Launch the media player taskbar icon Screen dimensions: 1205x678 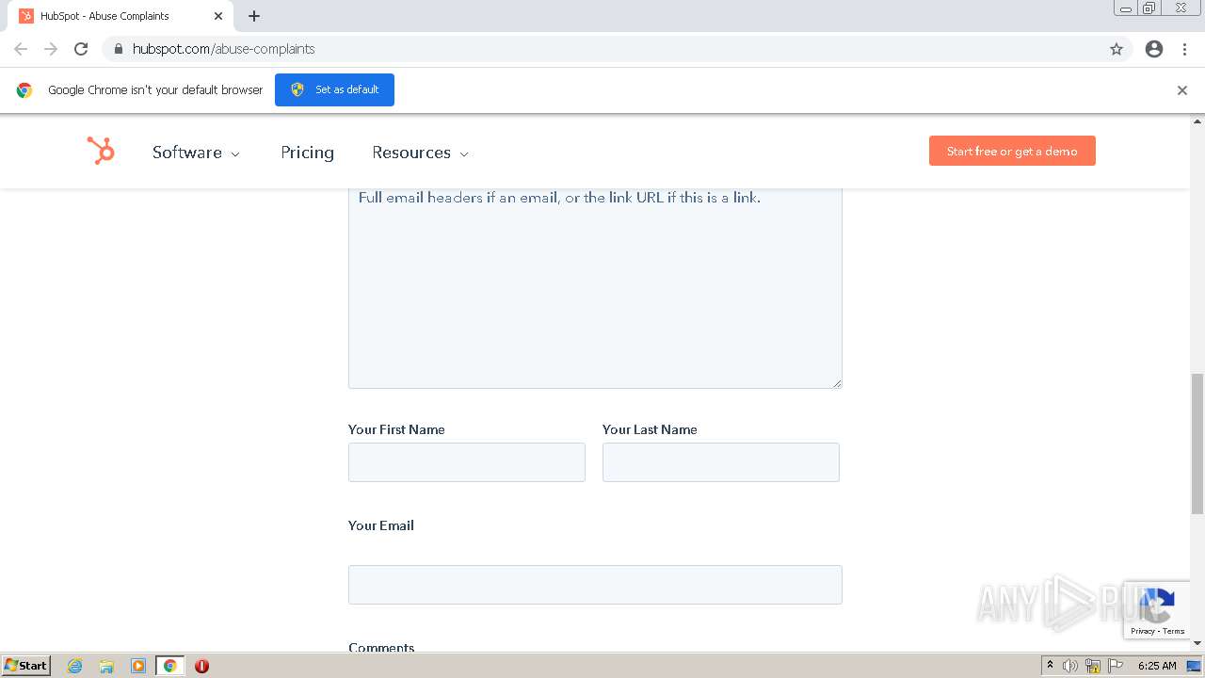click(x=138, y=666)
